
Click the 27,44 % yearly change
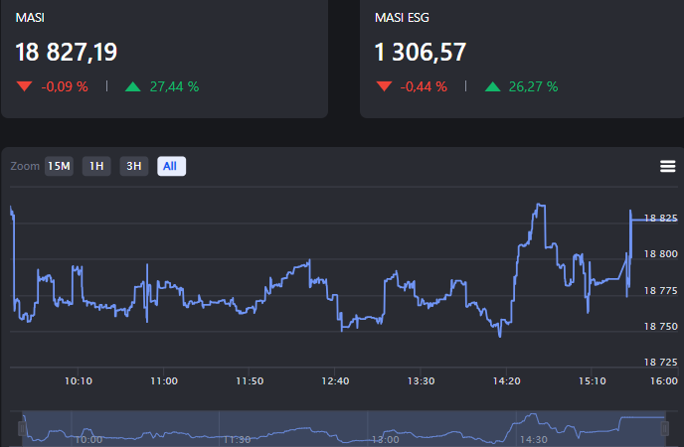pyautogui.click(x=174, y=86)
